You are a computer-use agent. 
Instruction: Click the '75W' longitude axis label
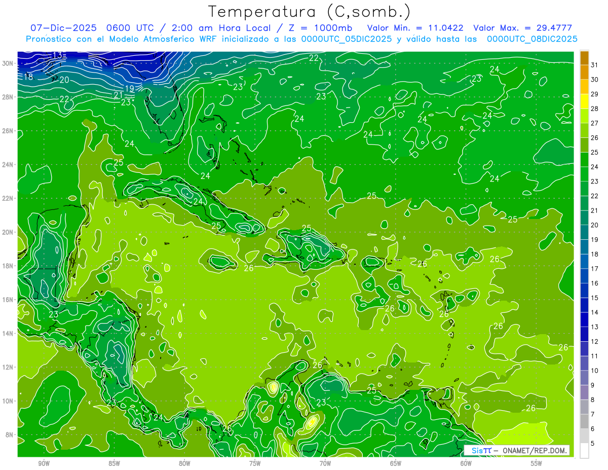pos(255,463)
